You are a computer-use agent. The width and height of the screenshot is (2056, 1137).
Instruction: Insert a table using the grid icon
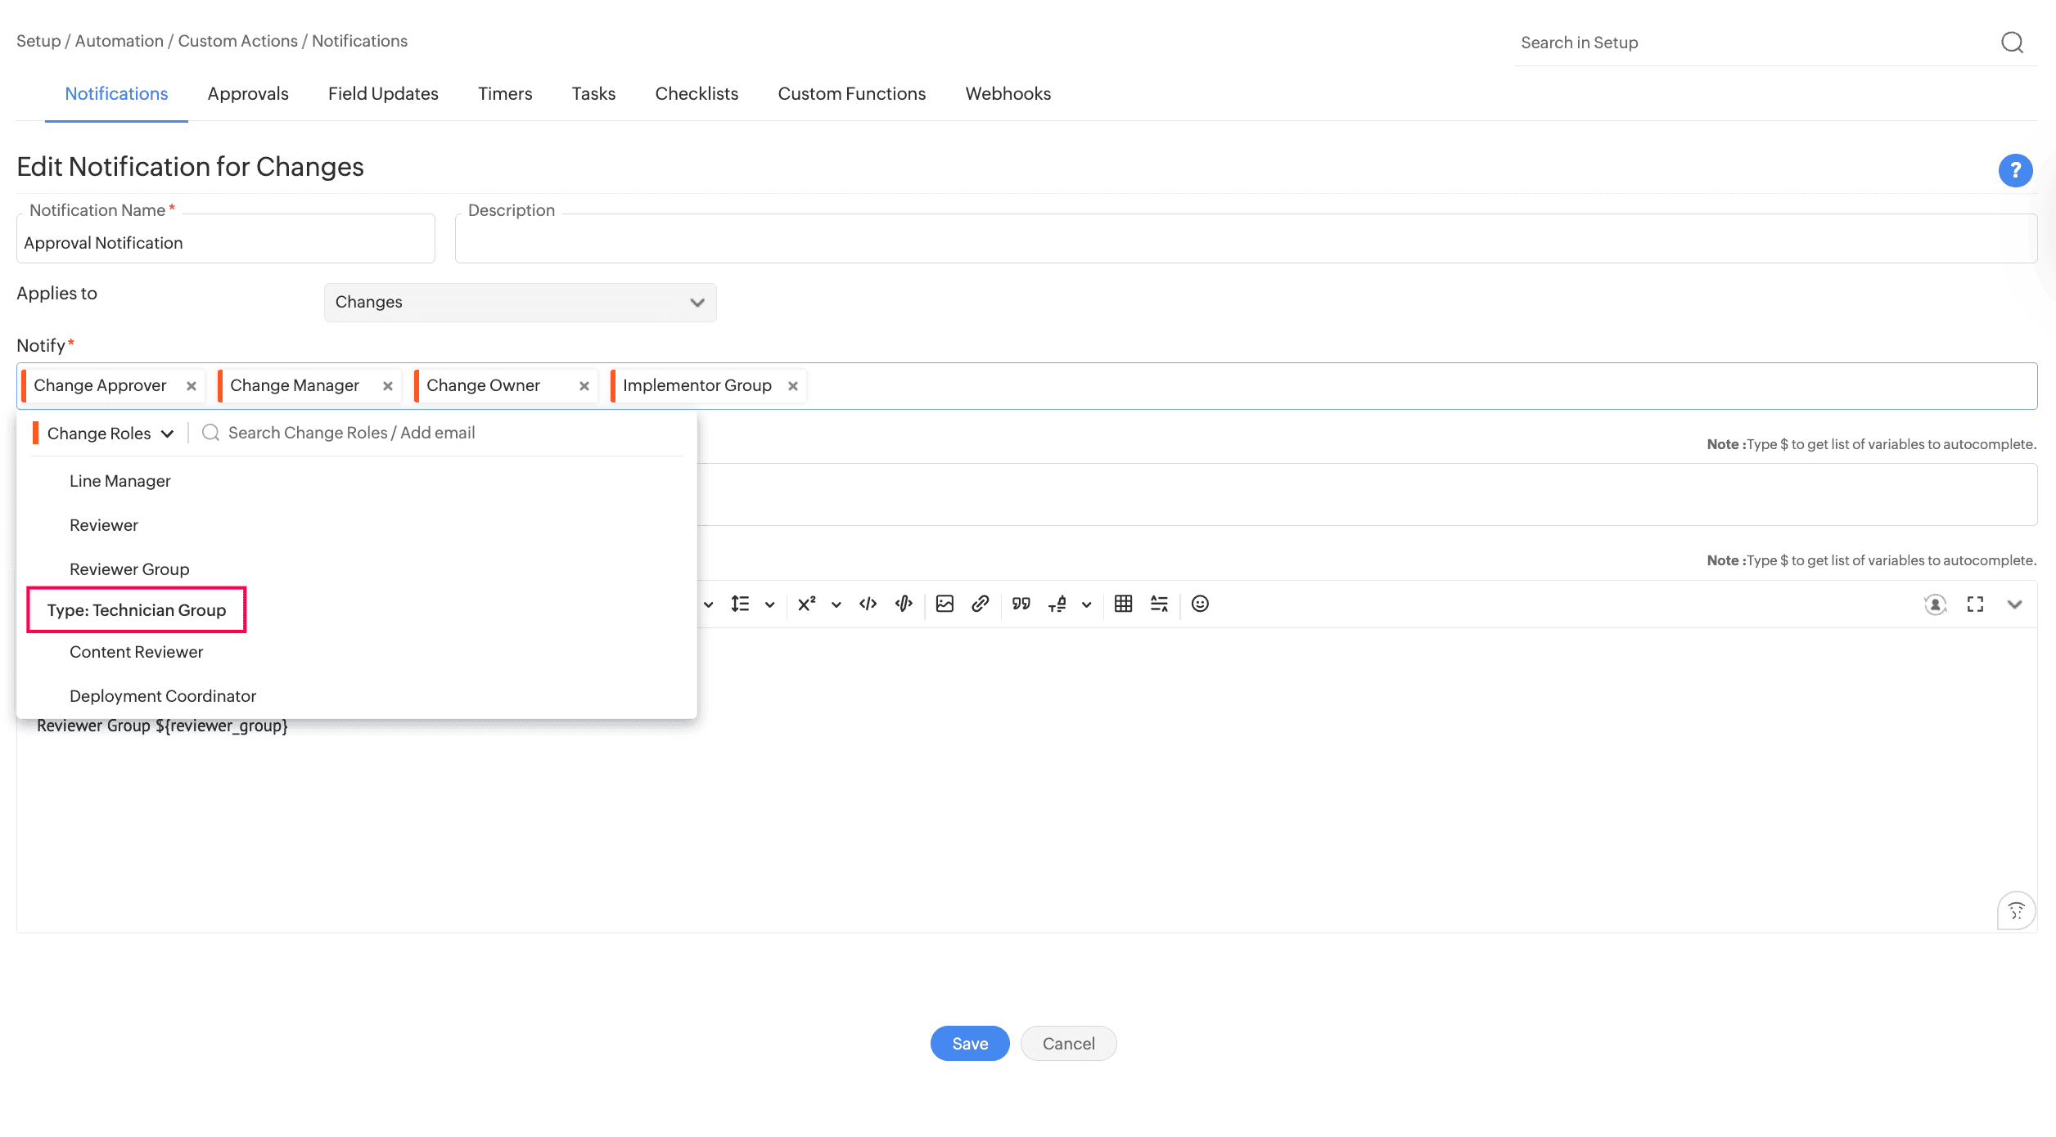pyautogui.click(x=1123, y=604)
